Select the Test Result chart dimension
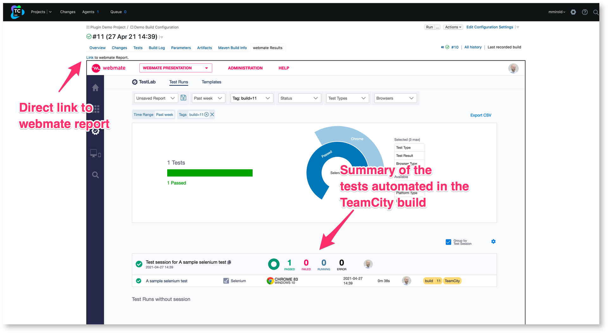 coord(409,156)
